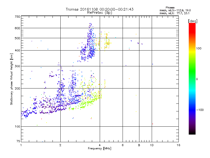This screenshot has width=210, height=158.
Task: Click the y-axis tick value '100'
Action: coord(17,127)
